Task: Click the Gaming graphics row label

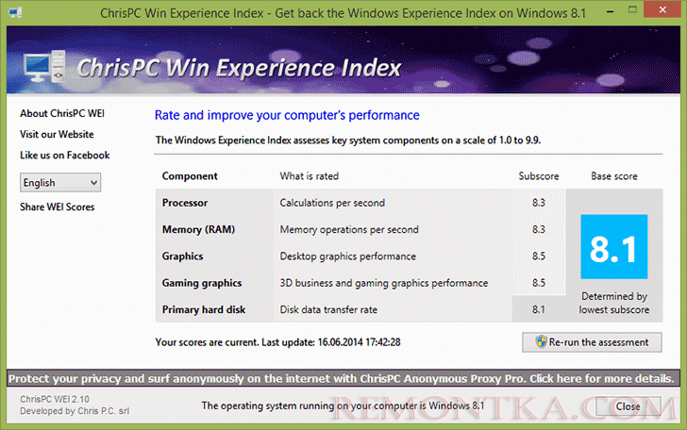Action: tap(202, 283)
